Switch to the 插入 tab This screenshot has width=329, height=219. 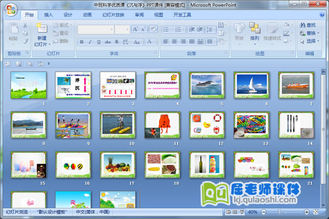click(48, 15)
